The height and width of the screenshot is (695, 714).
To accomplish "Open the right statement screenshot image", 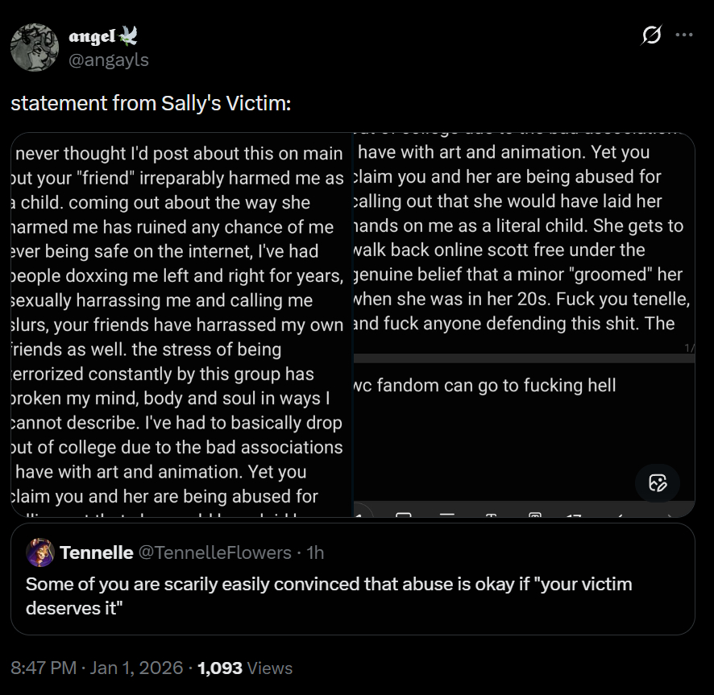I will pyautogui.click(x=524, y=242).
